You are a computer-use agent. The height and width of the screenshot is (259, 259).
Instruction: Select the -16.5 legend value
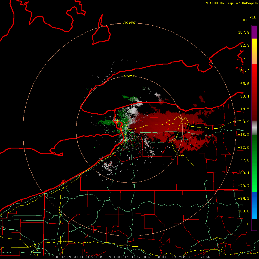(x=244, y=135)
